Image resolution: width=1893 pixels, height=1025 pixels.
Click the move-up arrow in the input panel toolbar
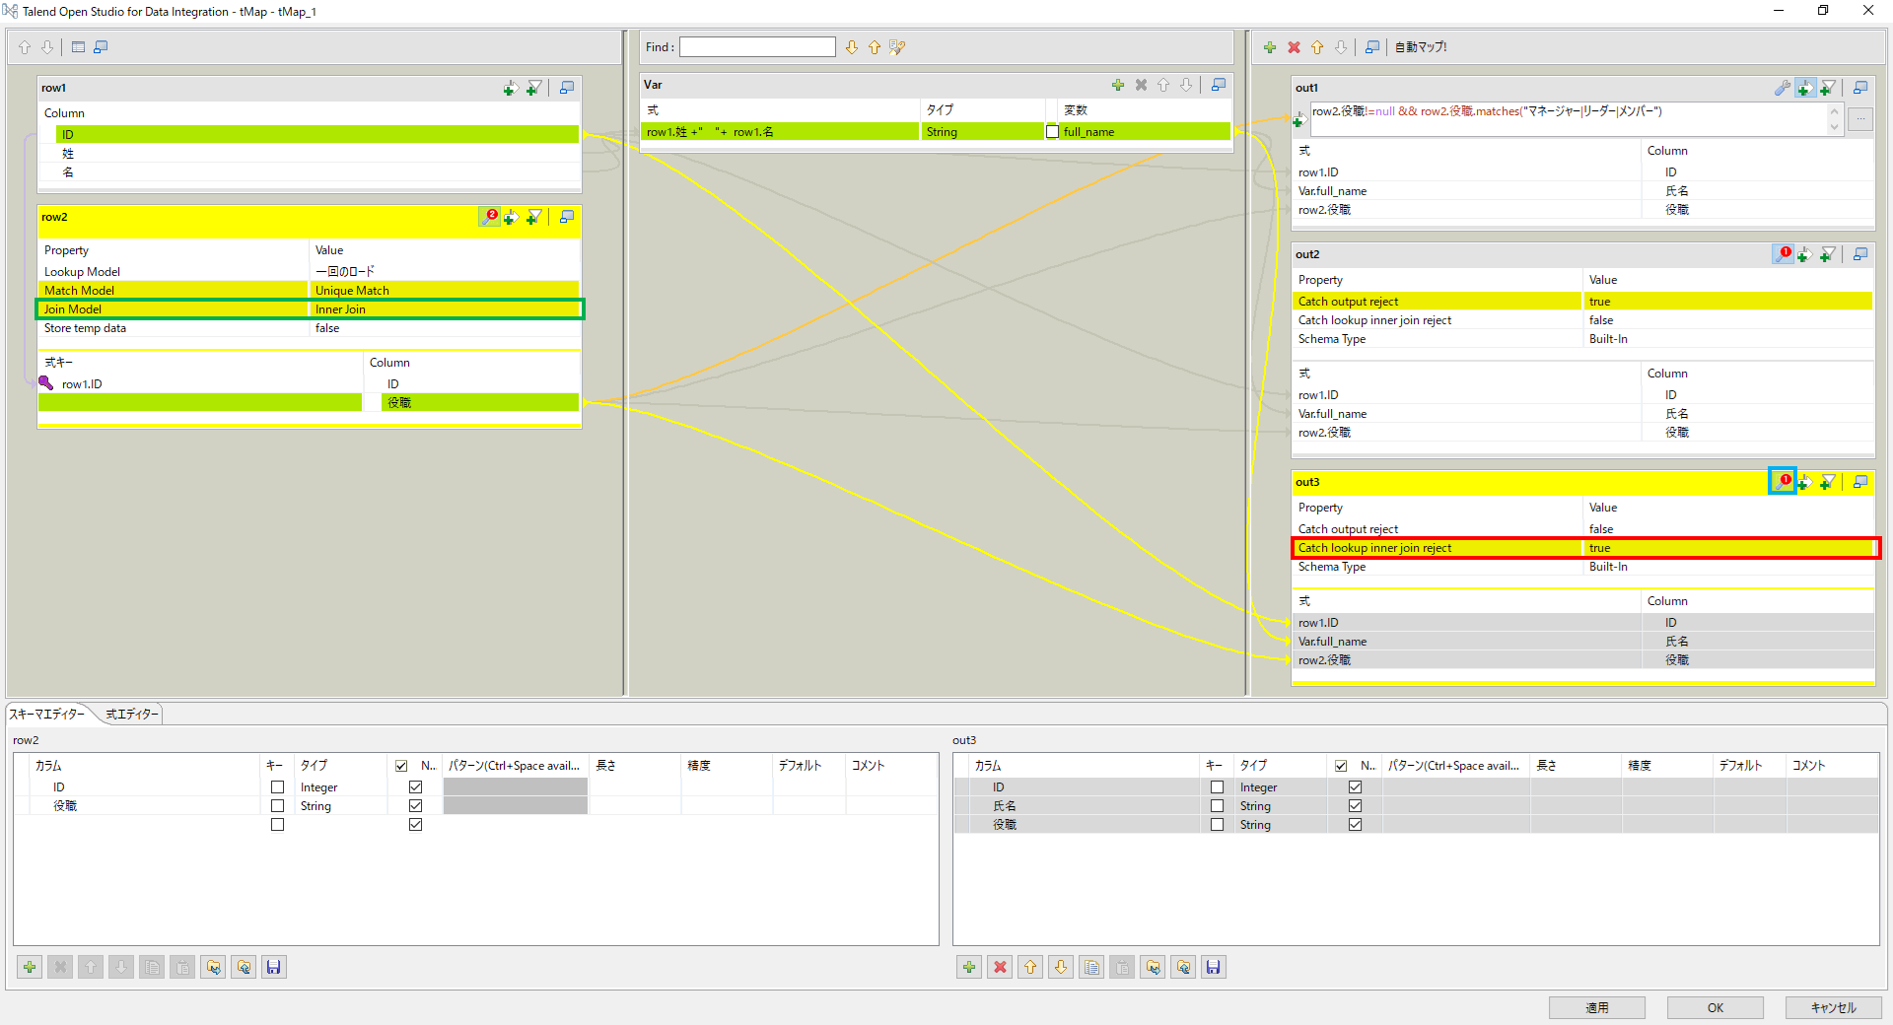click(x=25, y=47)
